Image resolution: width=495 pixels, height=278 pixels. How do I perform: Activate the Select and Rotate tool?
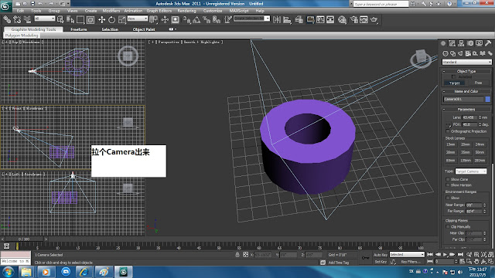tap(111, 19)
